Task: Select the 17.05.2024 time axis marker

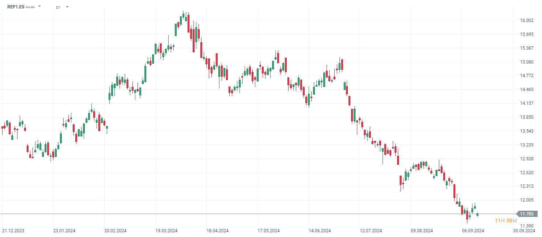Action: [269, 231]
